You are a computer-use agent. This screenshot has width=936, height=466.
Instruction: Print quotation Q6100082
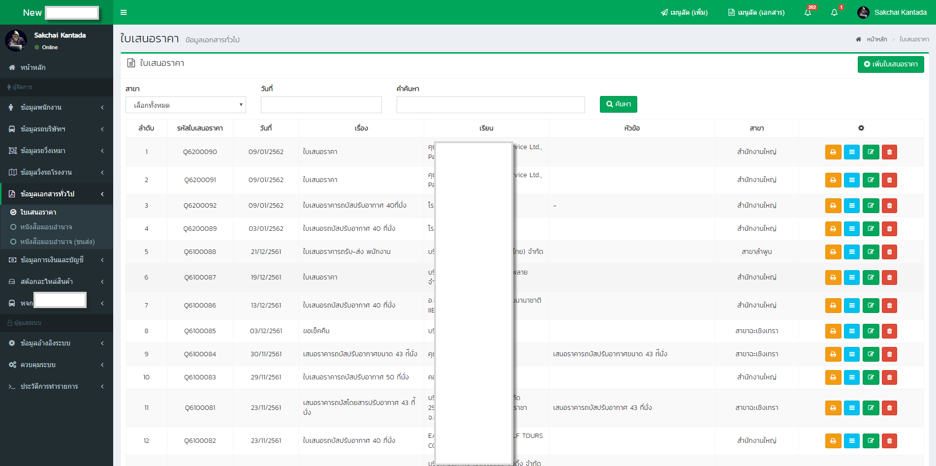pyautogui.click(x=833, y=441)
